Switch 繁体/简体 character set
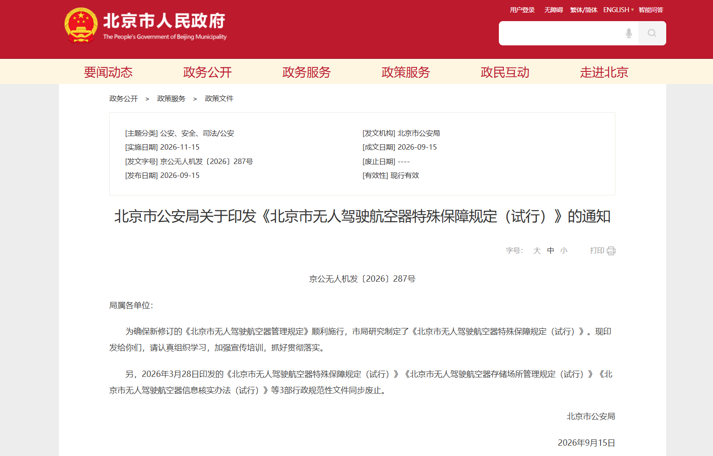 [x=583, y=10]
